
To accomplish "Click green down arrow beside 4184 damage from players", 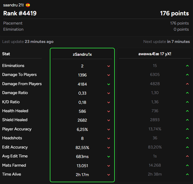I will point(109,84).
